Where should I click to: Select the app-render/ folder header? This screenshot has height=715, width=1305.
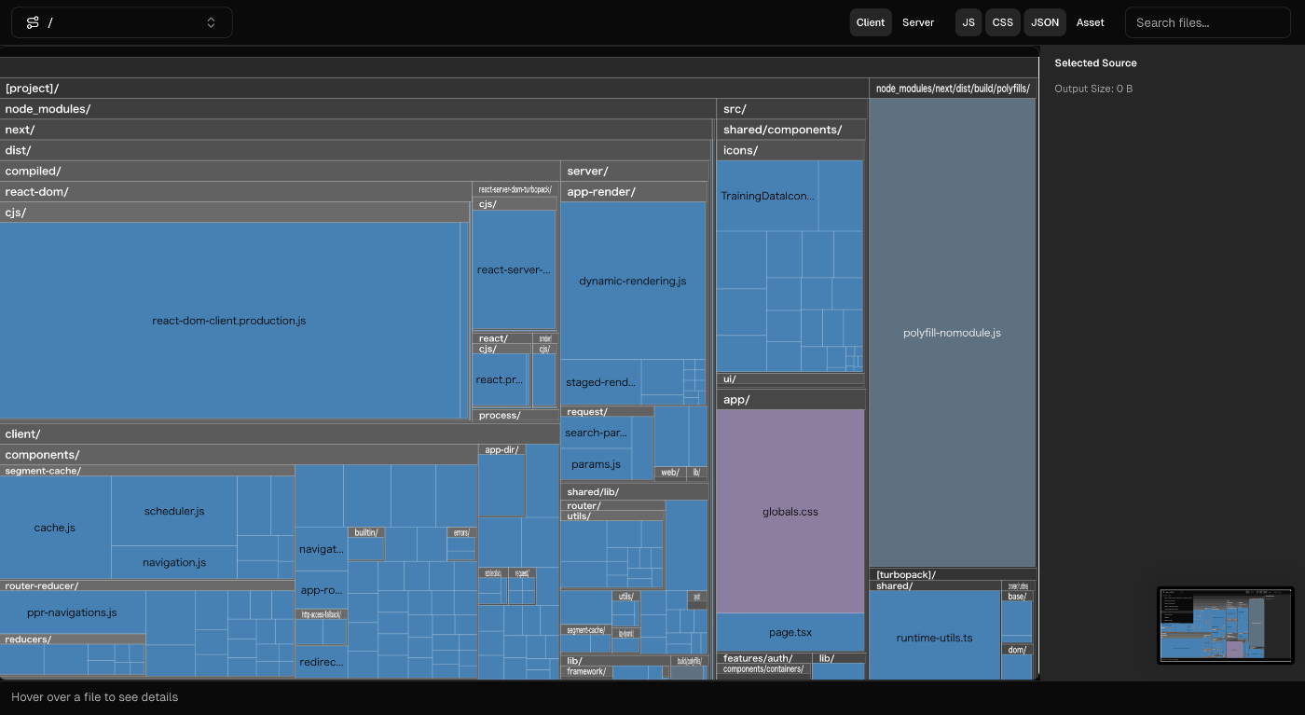point(634,191)
